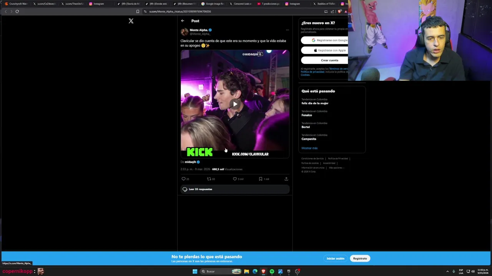Click Mente Alpha's profile avatar
The image size is (492, 276).
point(184,32)
